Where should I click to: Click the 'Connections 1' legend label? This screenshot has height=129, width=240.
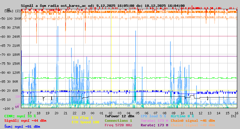tap(118, 121)
